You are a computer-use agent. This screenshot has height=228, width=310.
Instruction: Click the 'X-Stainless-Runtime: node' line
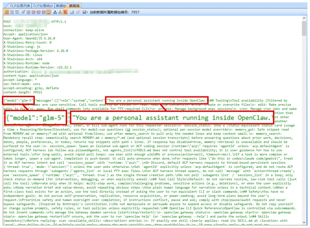click(x=26, y=63)
